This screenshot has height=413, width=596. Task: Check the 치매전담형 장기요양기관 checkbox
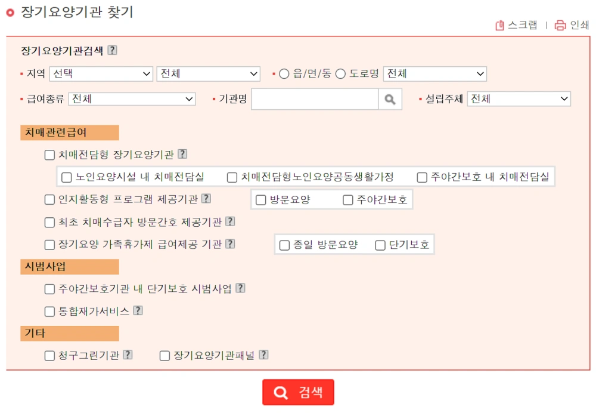coord(49,154)
